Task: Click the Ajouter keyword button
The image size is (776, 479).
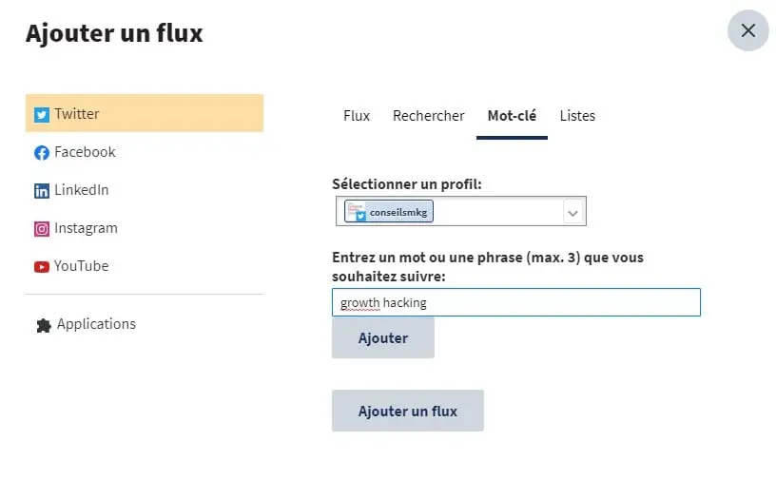Action: (x=383, y=338)
